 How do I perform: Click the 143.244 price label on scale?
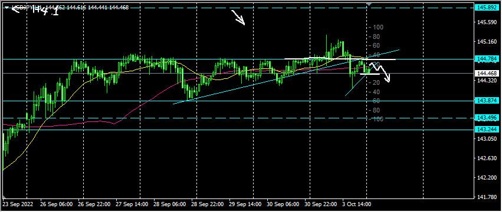pos(486,130)
